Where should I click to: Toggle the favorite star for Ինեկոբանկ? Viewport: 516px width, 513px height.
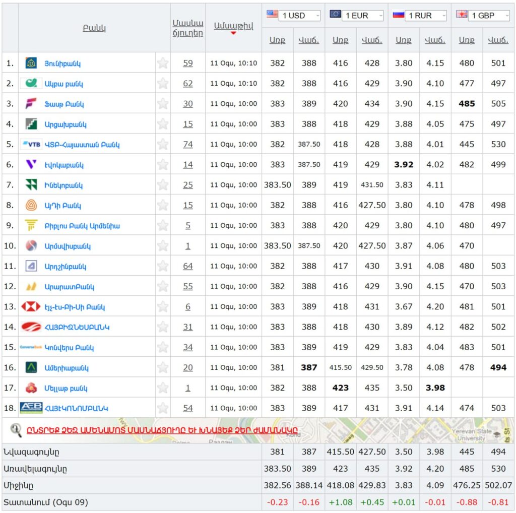click(163, 185)
